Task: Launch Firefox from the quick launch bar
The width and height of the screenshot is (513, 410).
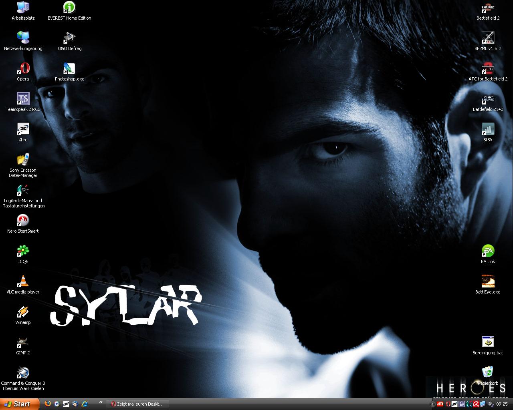Action: click(x=48, y=404)
